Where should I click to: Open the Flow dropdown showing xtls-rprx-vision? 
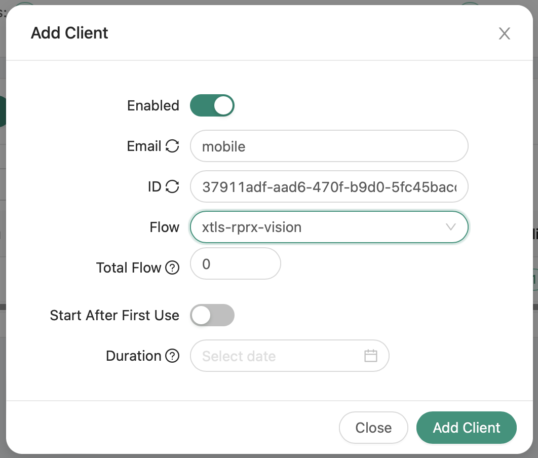319,227
